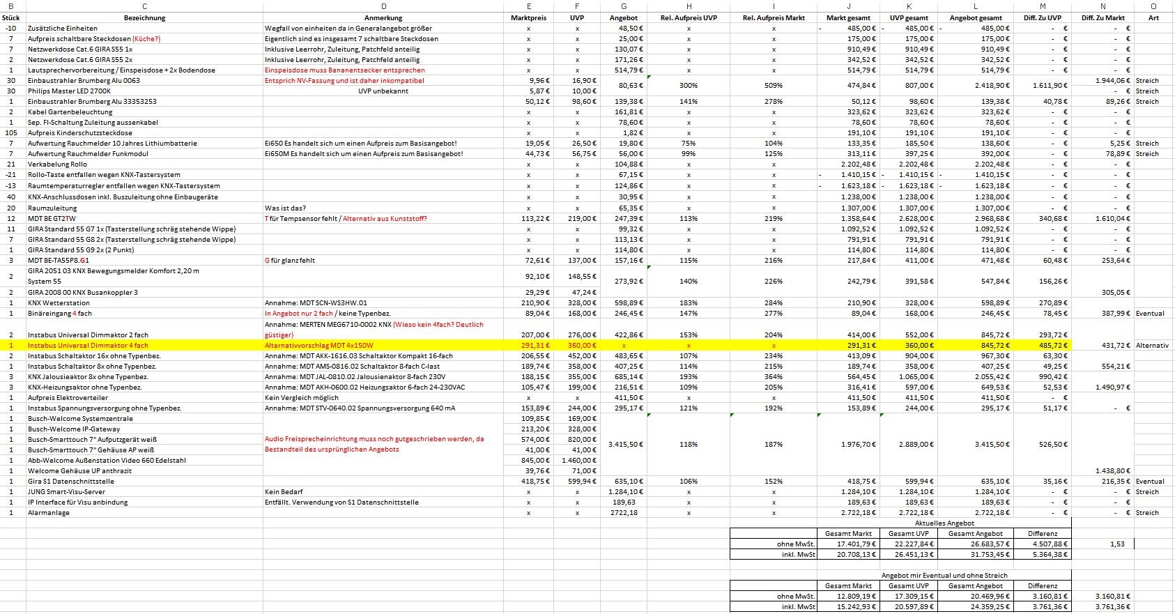1175x614 pixels.
Task: Select 'Angebot mir Eventual und ohne Streich' title
Action: click(x=944, y=576)
